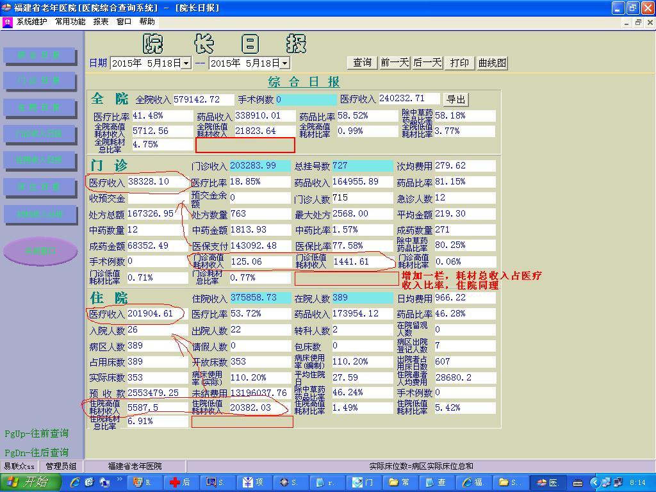The height and width of the screenshot is (492, 656).
Task: Select the 门诊日报 sidebar button
Action: pos(39,81)
